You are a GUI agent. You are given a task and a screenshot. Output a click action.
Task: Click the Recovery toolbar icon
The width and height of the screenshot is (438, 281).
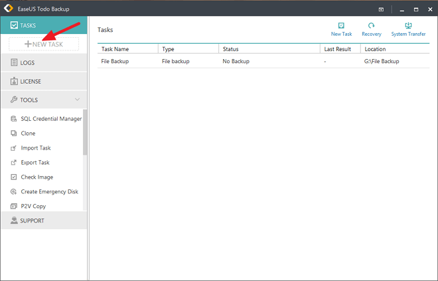click(371, 26)
